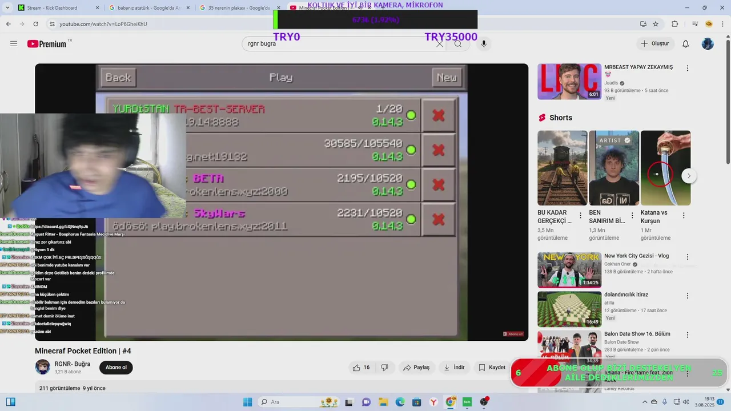Click the address bar URL

point(103,24)
